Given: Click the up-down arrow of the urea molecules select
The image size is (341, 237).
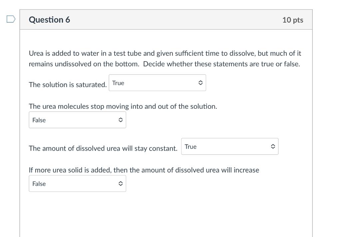Looking at the screenshot, I should [x=121, y=120].
